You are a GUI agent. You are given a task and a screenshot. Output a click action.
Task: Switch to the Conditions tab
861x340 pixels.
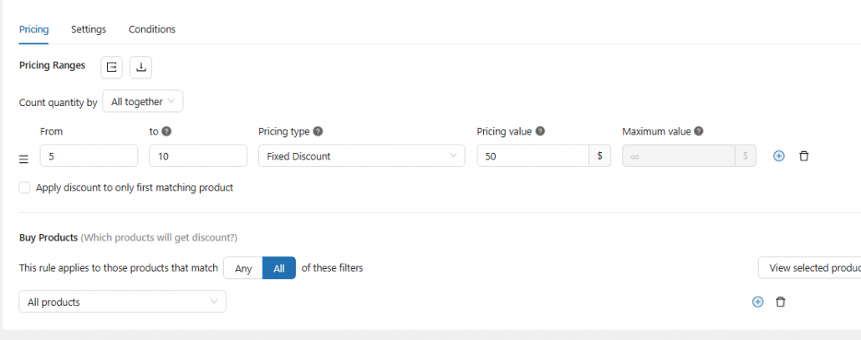pos(152,29)
